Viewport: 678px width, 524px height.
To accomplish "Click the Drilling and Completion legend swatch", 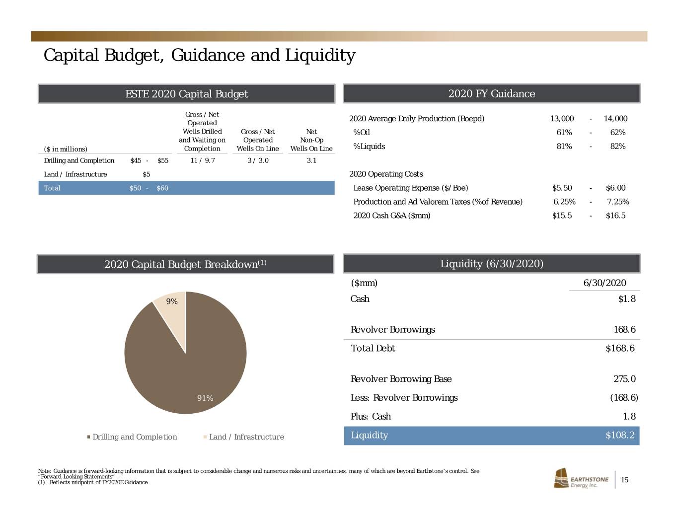I will [x=88, y=437].
